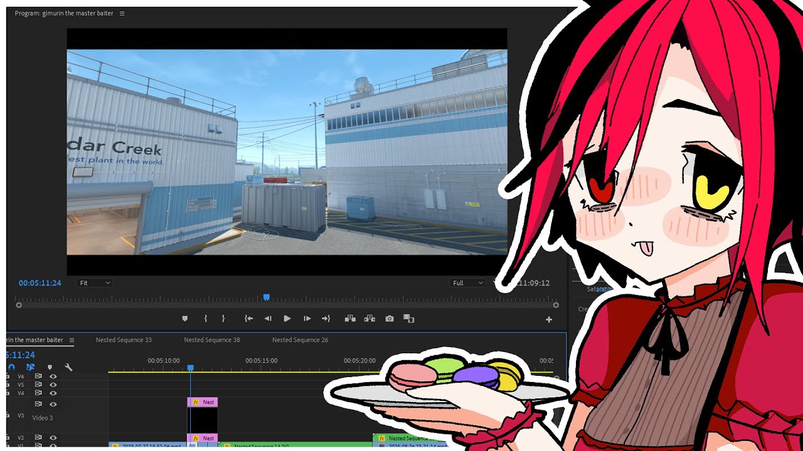Click 00:05:10:00 on the time ruler
The height and width of the screenshot is (451, 803).
164,361
